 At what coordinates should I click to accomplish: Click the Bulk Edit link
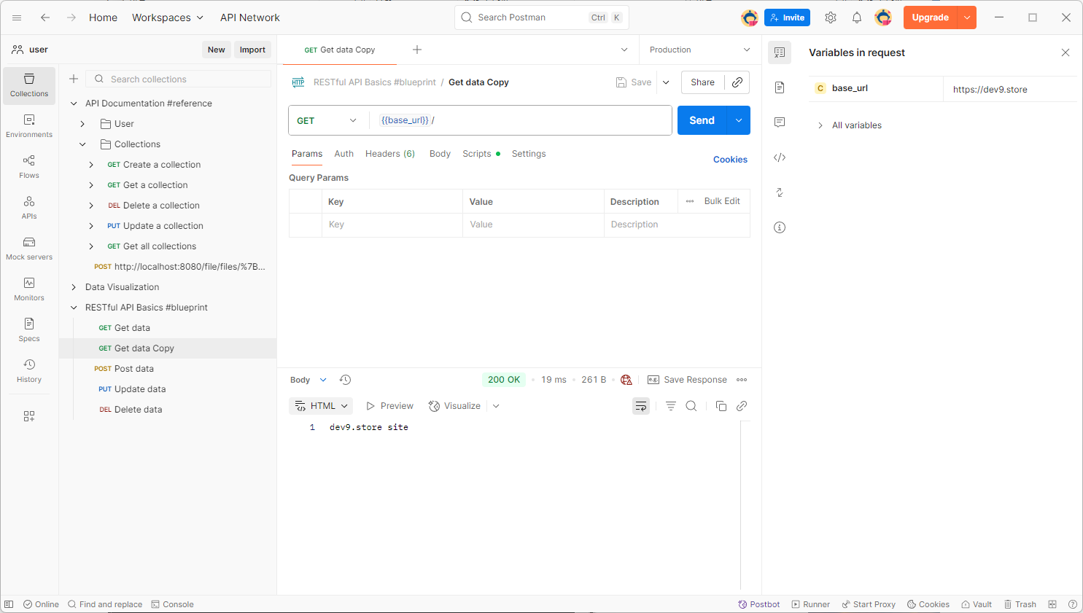coord(722,201)
